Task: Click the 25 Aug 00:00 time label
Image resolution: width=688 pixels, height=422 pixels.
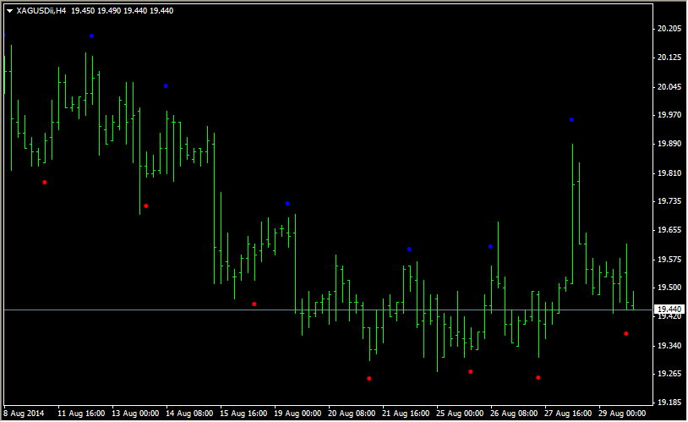Action: click(460, 414)
